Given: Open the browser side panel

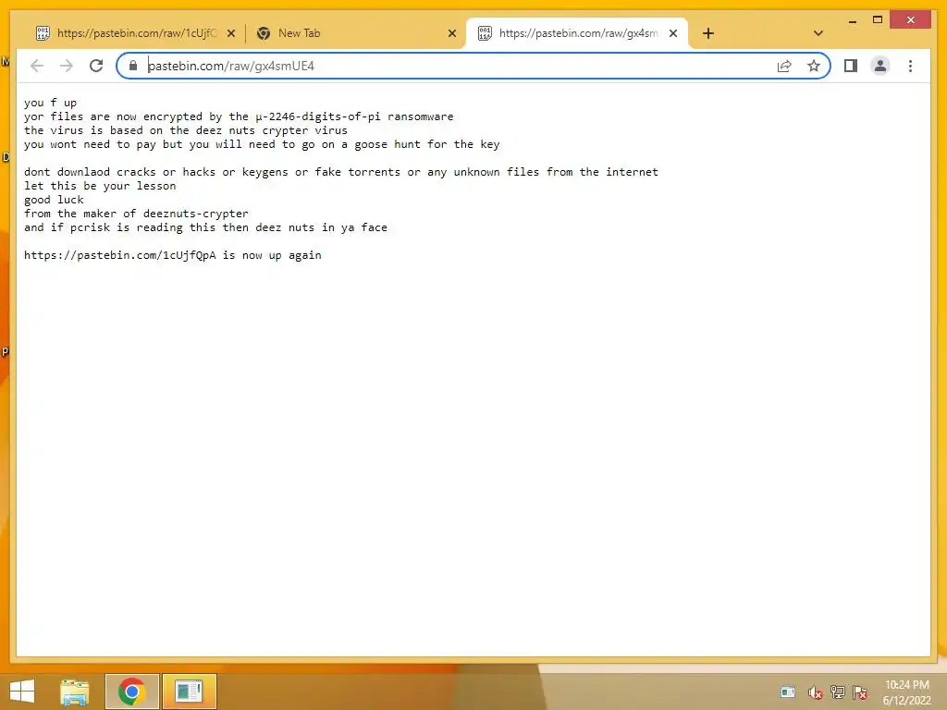Looking at the screenshot, I should coord(851,66).
